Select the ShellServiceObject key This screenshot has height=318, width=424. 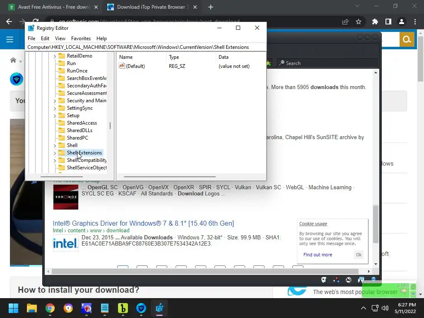[87, 168]
